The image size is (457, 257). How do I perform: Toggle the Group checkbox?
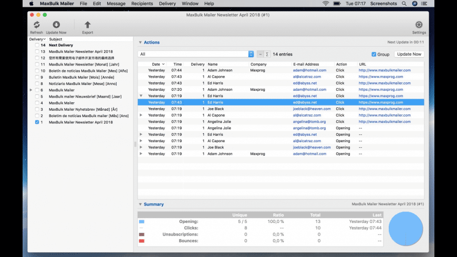coord(373,54)
